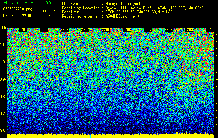Image resolution: width=218 pixels, height=138 pixels.
Task: Click the 2208 time marker
Action: tap(168, 30)
